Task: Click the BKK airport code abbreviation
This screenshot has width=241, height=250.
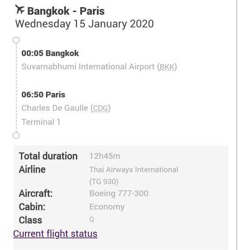Action: coord(167,67)
